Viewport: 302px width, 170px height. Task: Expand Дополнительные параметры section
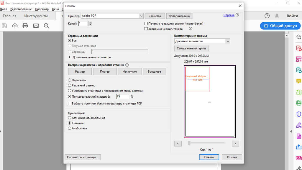coord(70,57)
